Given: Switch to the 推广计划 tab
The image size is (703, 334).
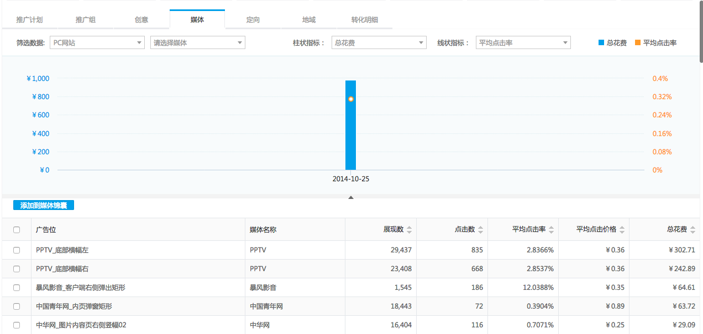Looking at the screenshot, I should tap(29, 20).
